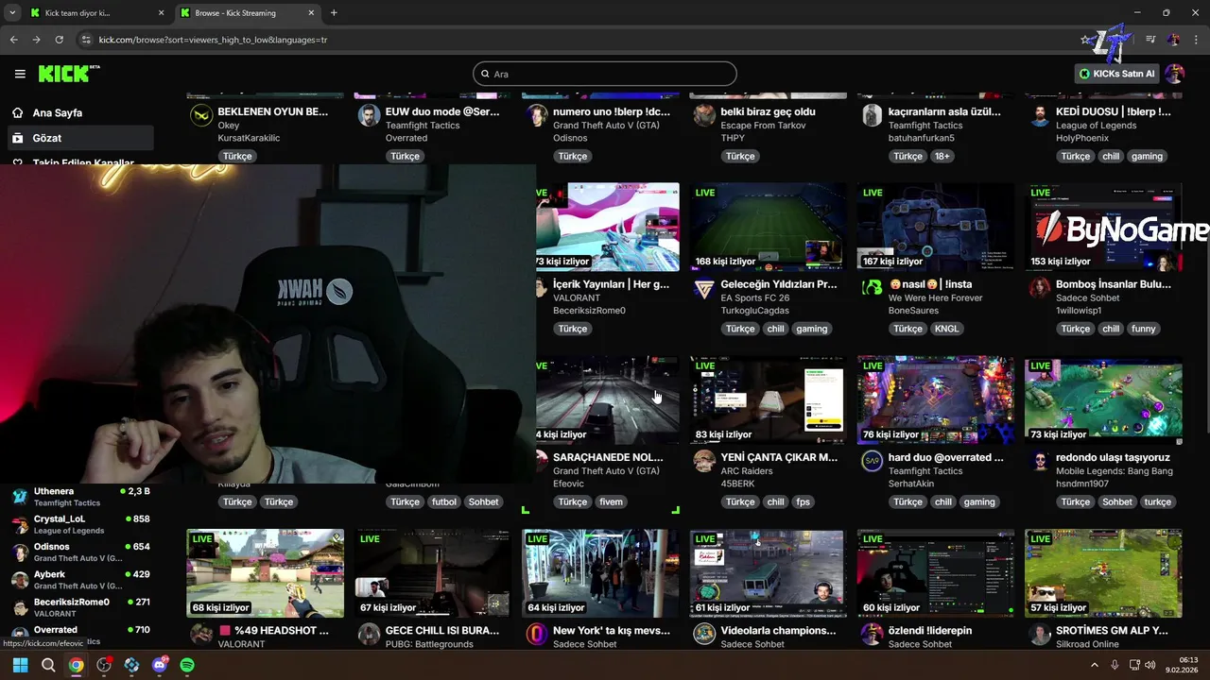This screenshot has height=680, width=1210.
Task: Open Odisnos channel in sidebar
Action: point(80,552)
